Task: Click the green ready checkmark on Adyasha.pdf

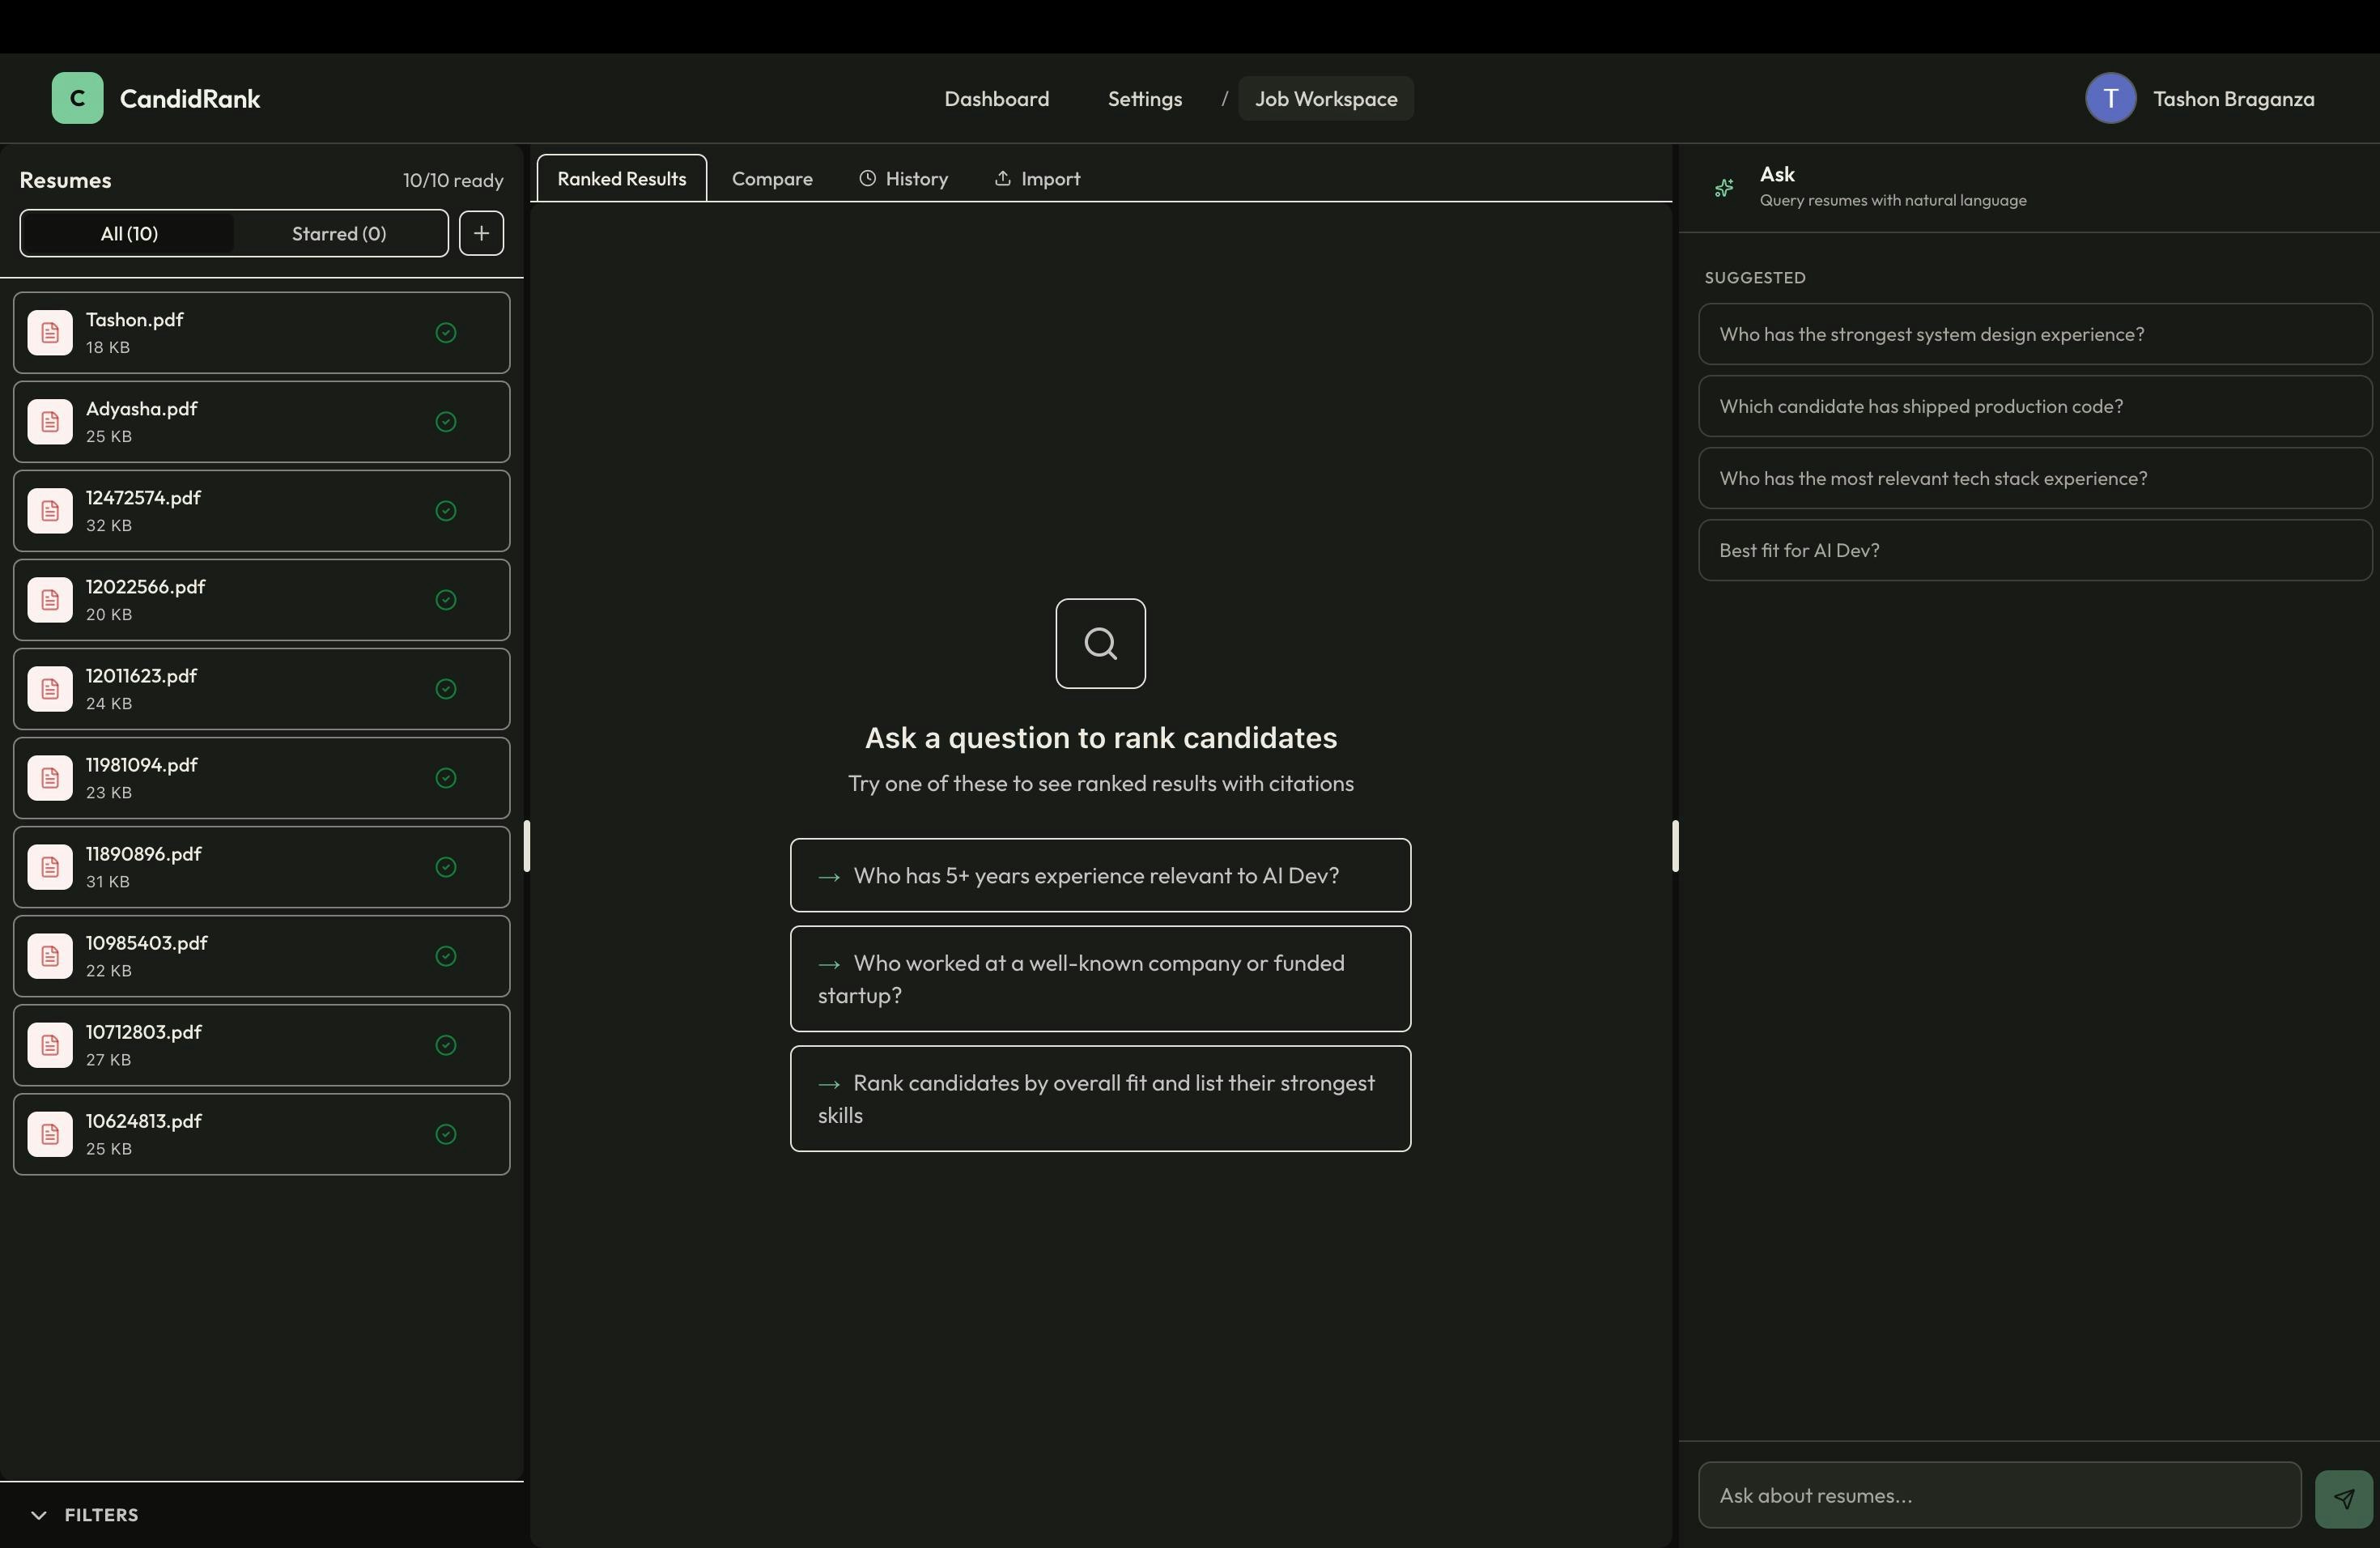Action: click(446, 422)
